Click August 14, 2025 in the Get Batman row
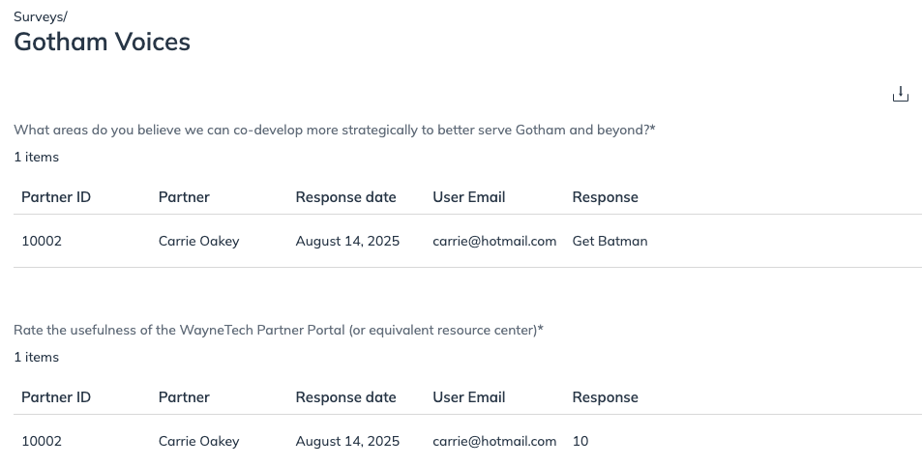This screenshot has width=922, height=467. coord(347,241)
